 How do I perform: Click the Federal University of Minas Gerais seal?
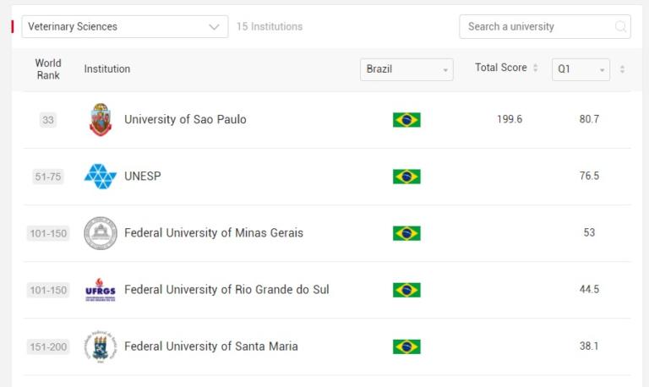pyautogui.click(x=101, y=233)
